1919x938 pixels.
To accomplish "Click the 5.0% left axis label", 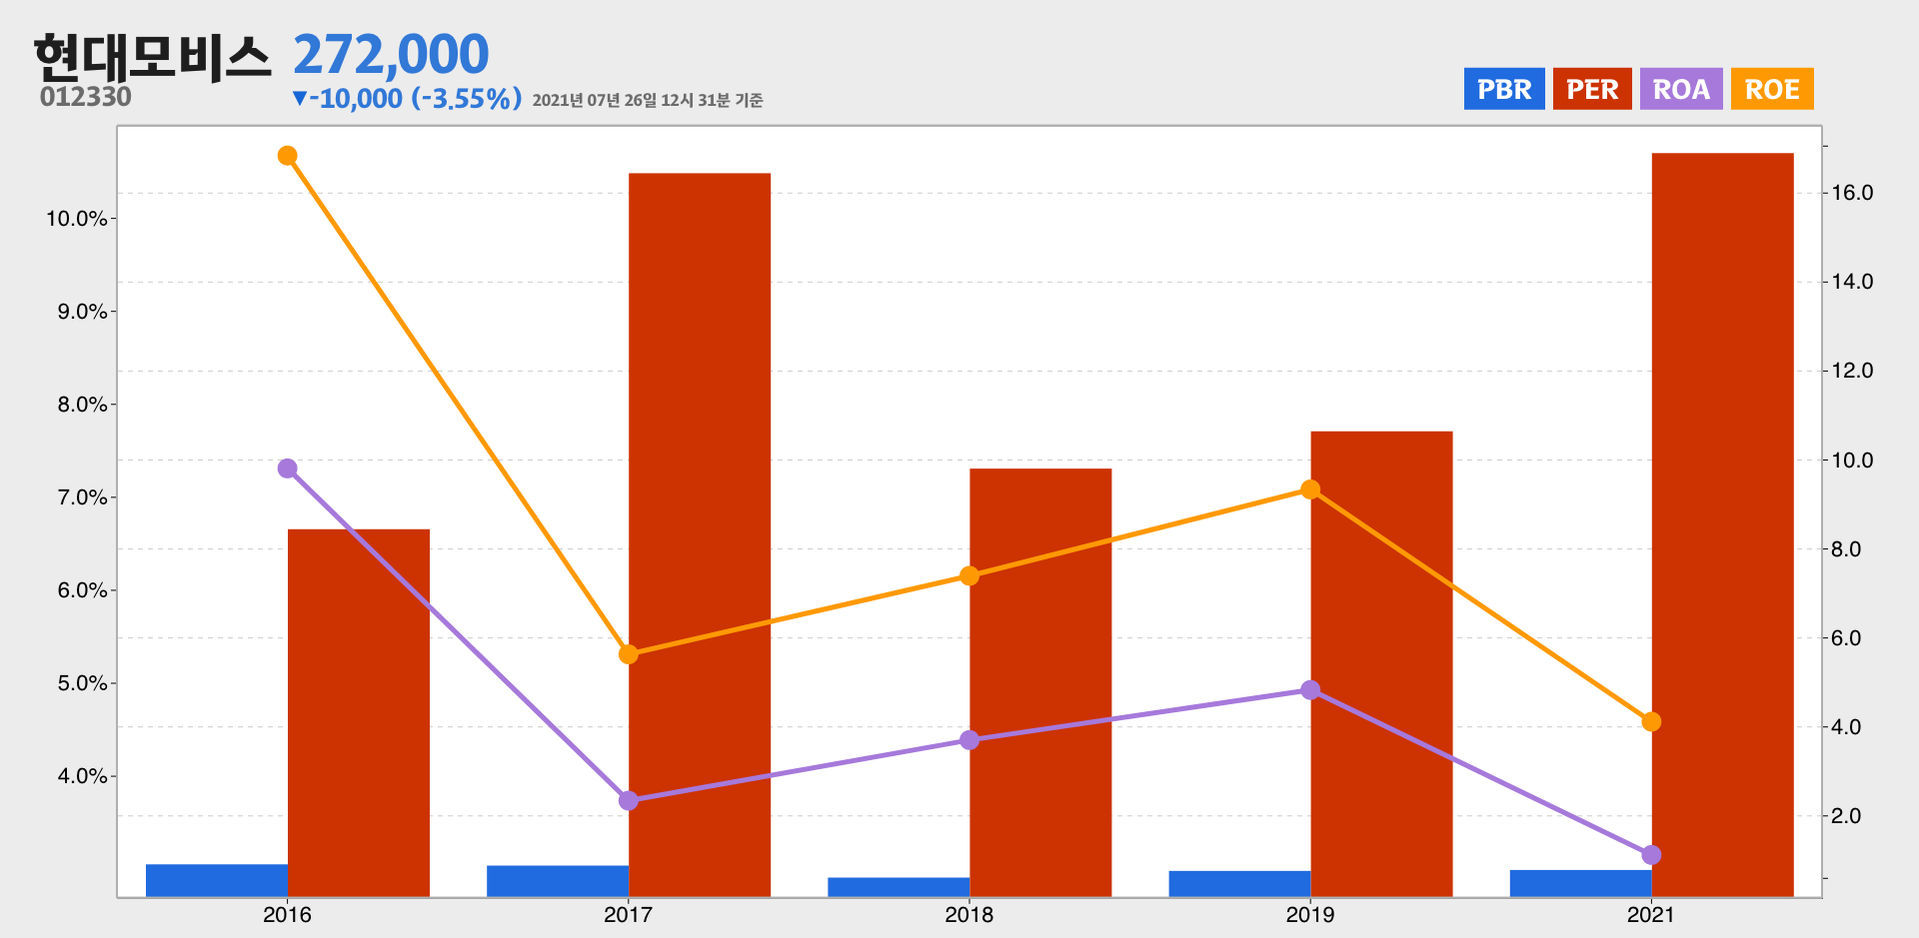I will point(83,683).
